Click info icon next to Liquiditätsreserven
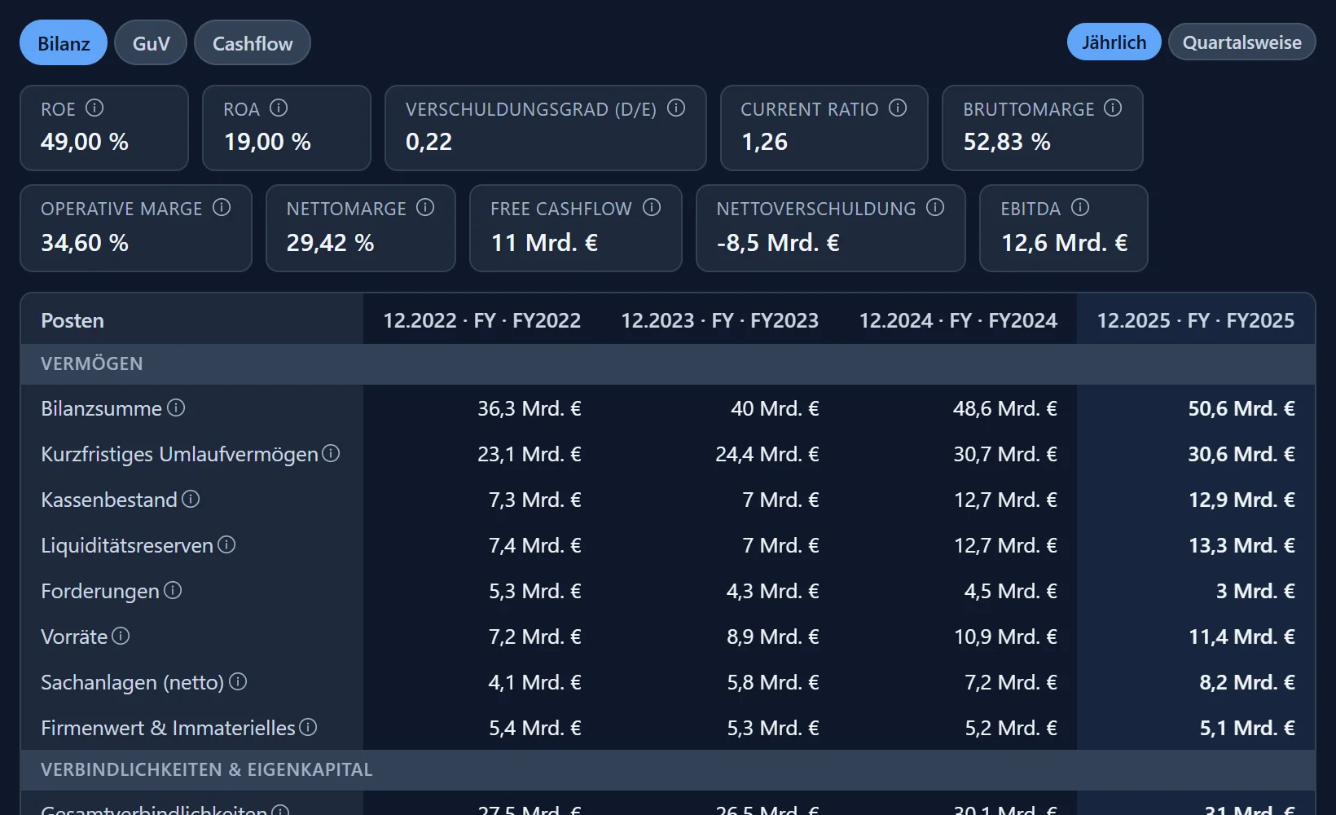The width and height of the screenshot is (1336, 815). pyautogui.click(x=226, y=544)
